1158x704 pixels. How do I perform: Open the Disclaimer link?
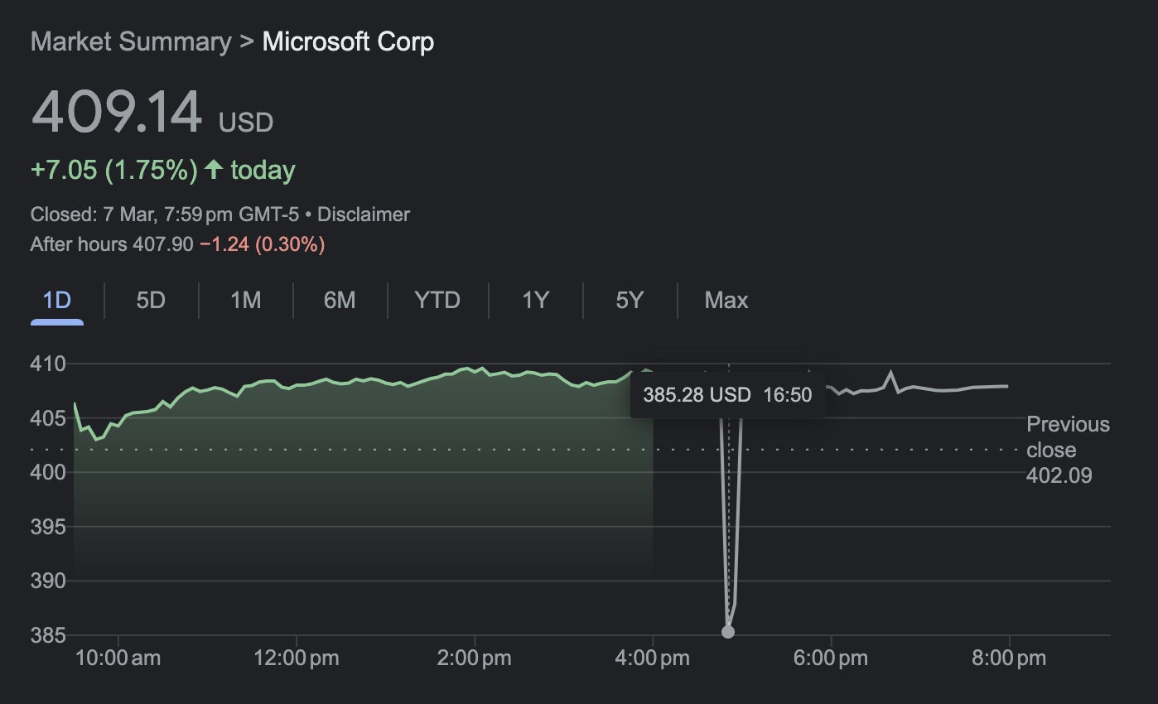[x=364, y=215]
